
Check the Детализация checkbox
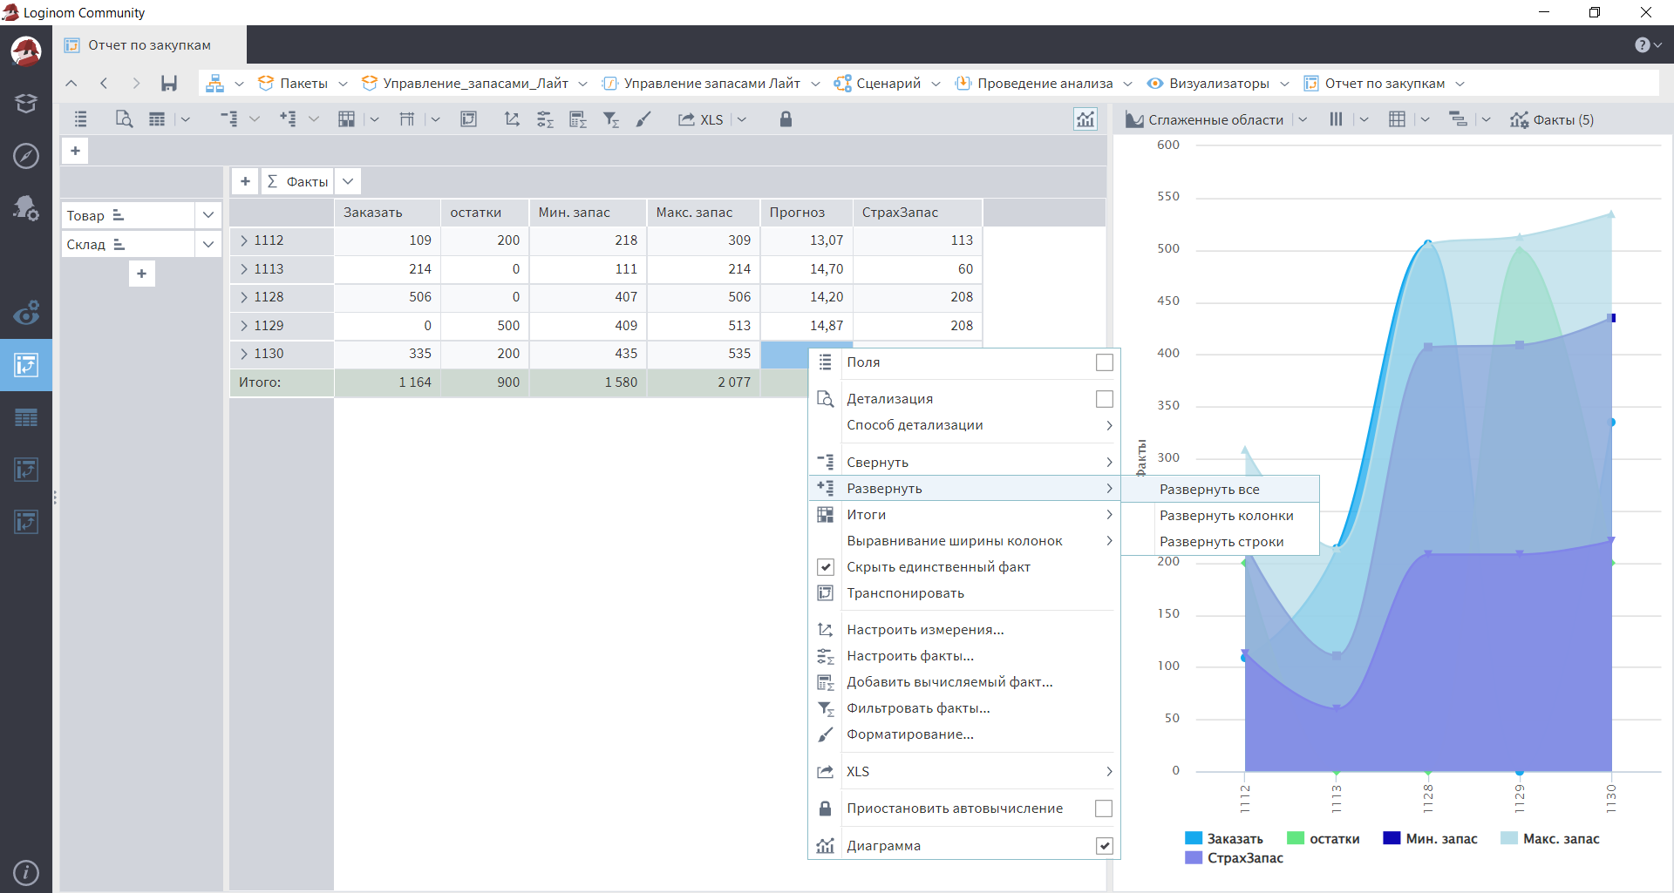pos(1104,399)
